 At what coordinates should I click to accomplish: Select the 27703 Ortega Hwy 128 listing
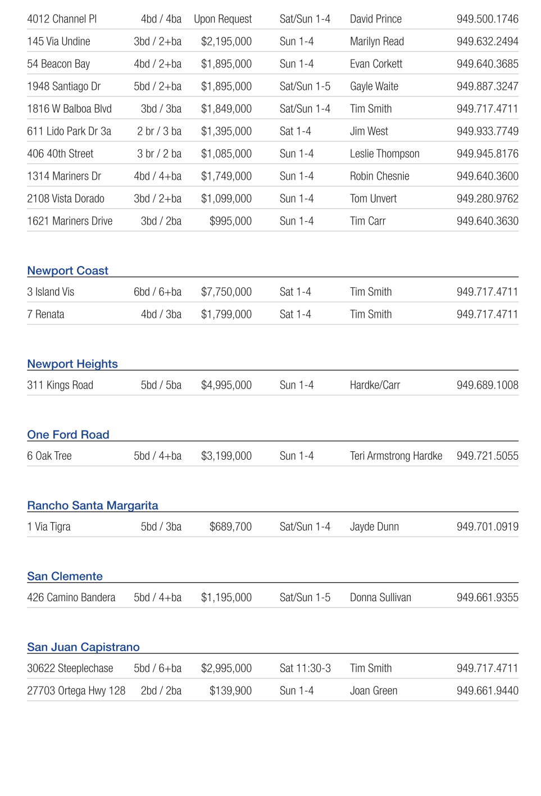click(x=76, y=690)
